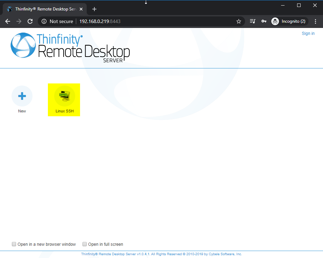Enable Open in full screen

[x=85, y=244]
